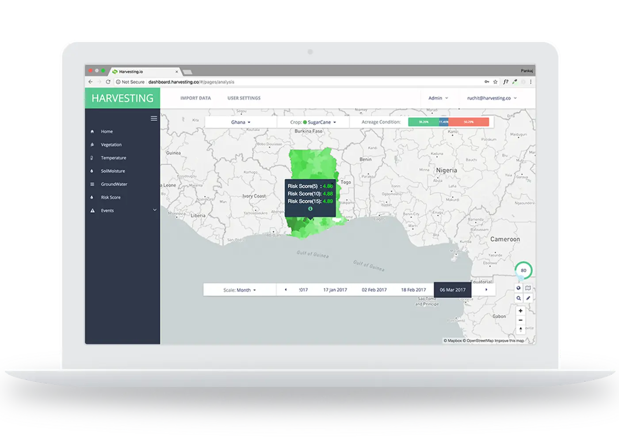Expand the Events sidebar submenu
The width and height of the screenshot is (619, 442).
pos(155,210)
